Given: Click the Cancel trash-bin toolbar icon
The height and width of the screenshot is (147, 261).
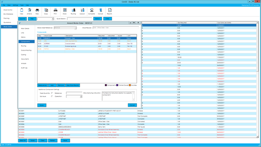Looking at the screenshot, I should 101,10.
